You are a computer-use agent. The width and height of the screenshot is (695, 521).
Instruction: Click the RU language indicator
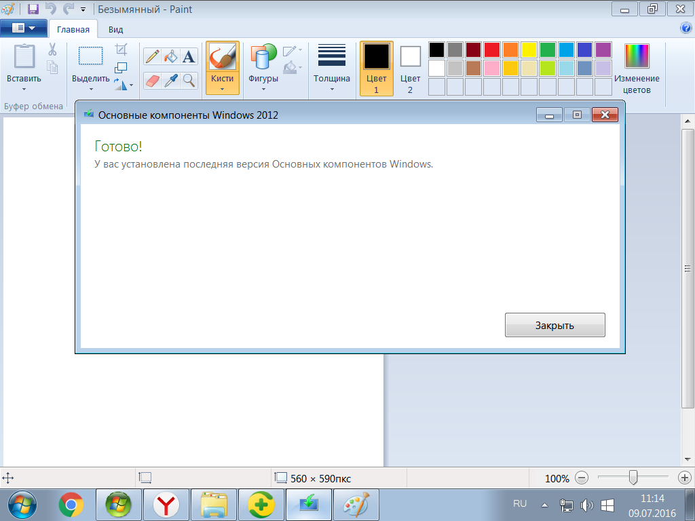[519, 504]
